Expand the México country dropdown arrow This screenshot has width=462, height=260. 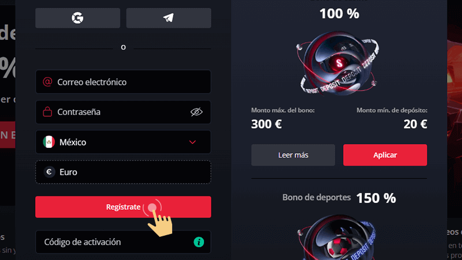[192, 142]
